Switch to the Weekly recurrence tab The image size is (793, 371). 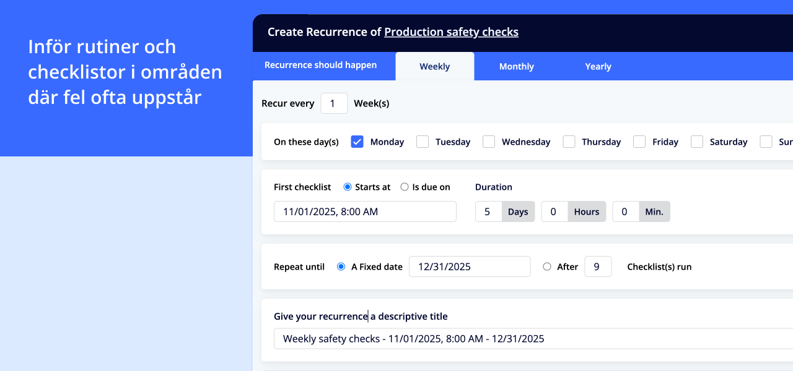434,67
